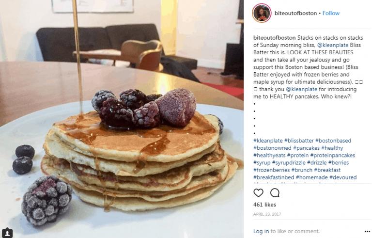Open the #blissbatter hashtag
The width and height of the screenshot is (372, 238).
pos(299,141)
